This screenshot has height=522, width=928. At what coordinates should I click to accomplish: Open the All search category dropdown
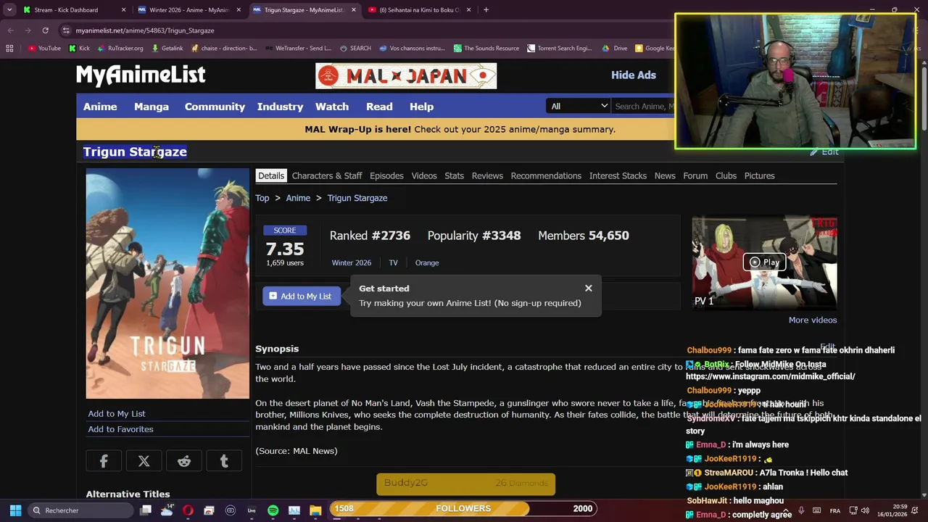tap(579, 107)
